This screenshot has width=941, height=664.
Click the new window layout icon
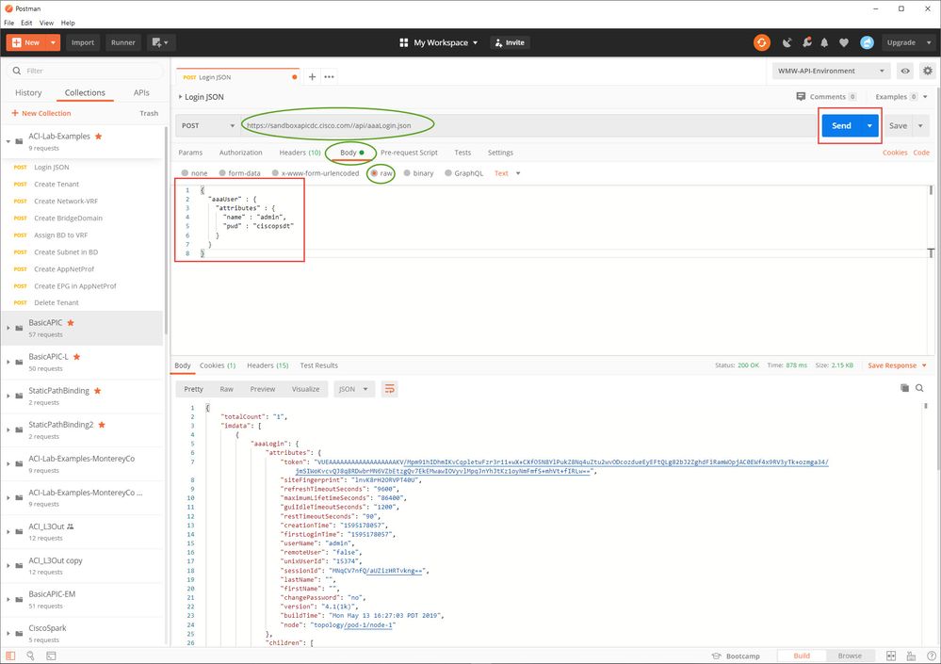(159, 42)
